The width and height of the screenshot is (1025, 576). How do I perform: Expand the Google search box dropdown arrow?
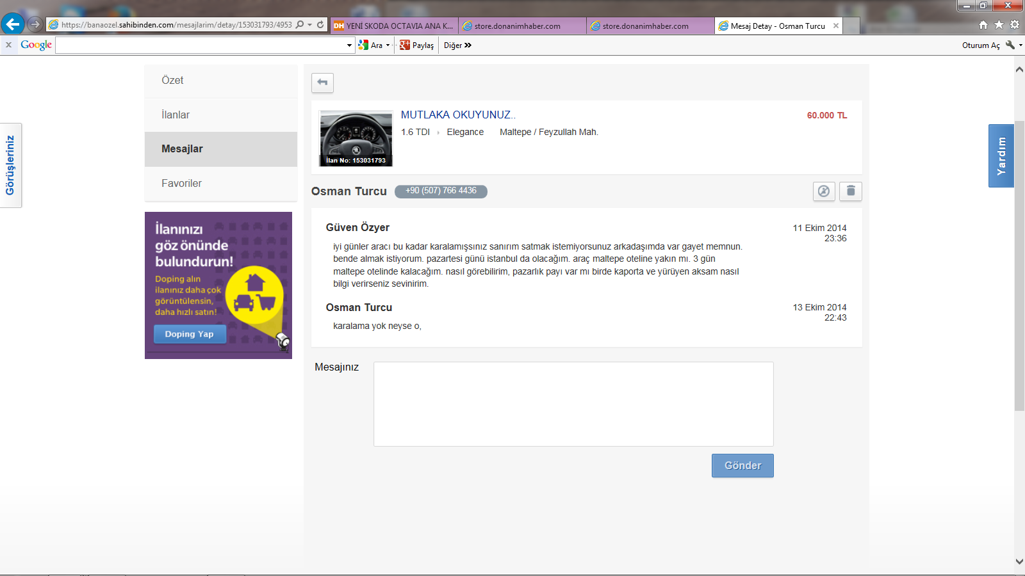point(349,45)
